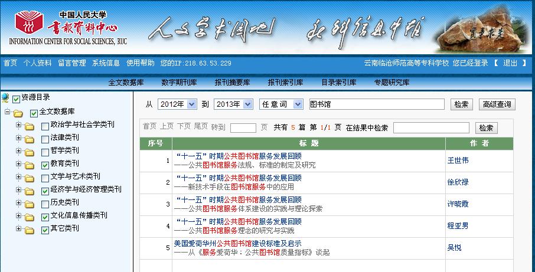The image size is (535, 272).
Task: Uncheck the 教育类刊 checkbox
Action: pyautogui.click(x=45, y=164)
